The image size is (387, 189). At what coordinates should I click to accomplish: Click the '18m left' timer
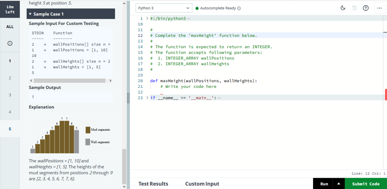point(10,9)
